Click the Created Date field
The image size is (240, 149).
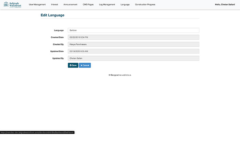click(133, 37)
